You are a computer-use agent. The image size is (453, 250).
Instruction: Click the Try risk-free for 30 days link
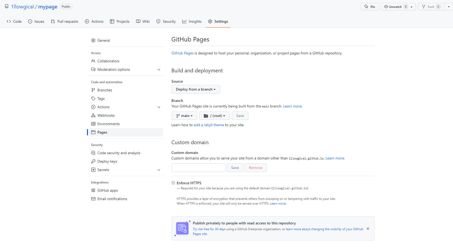(209, 229)
